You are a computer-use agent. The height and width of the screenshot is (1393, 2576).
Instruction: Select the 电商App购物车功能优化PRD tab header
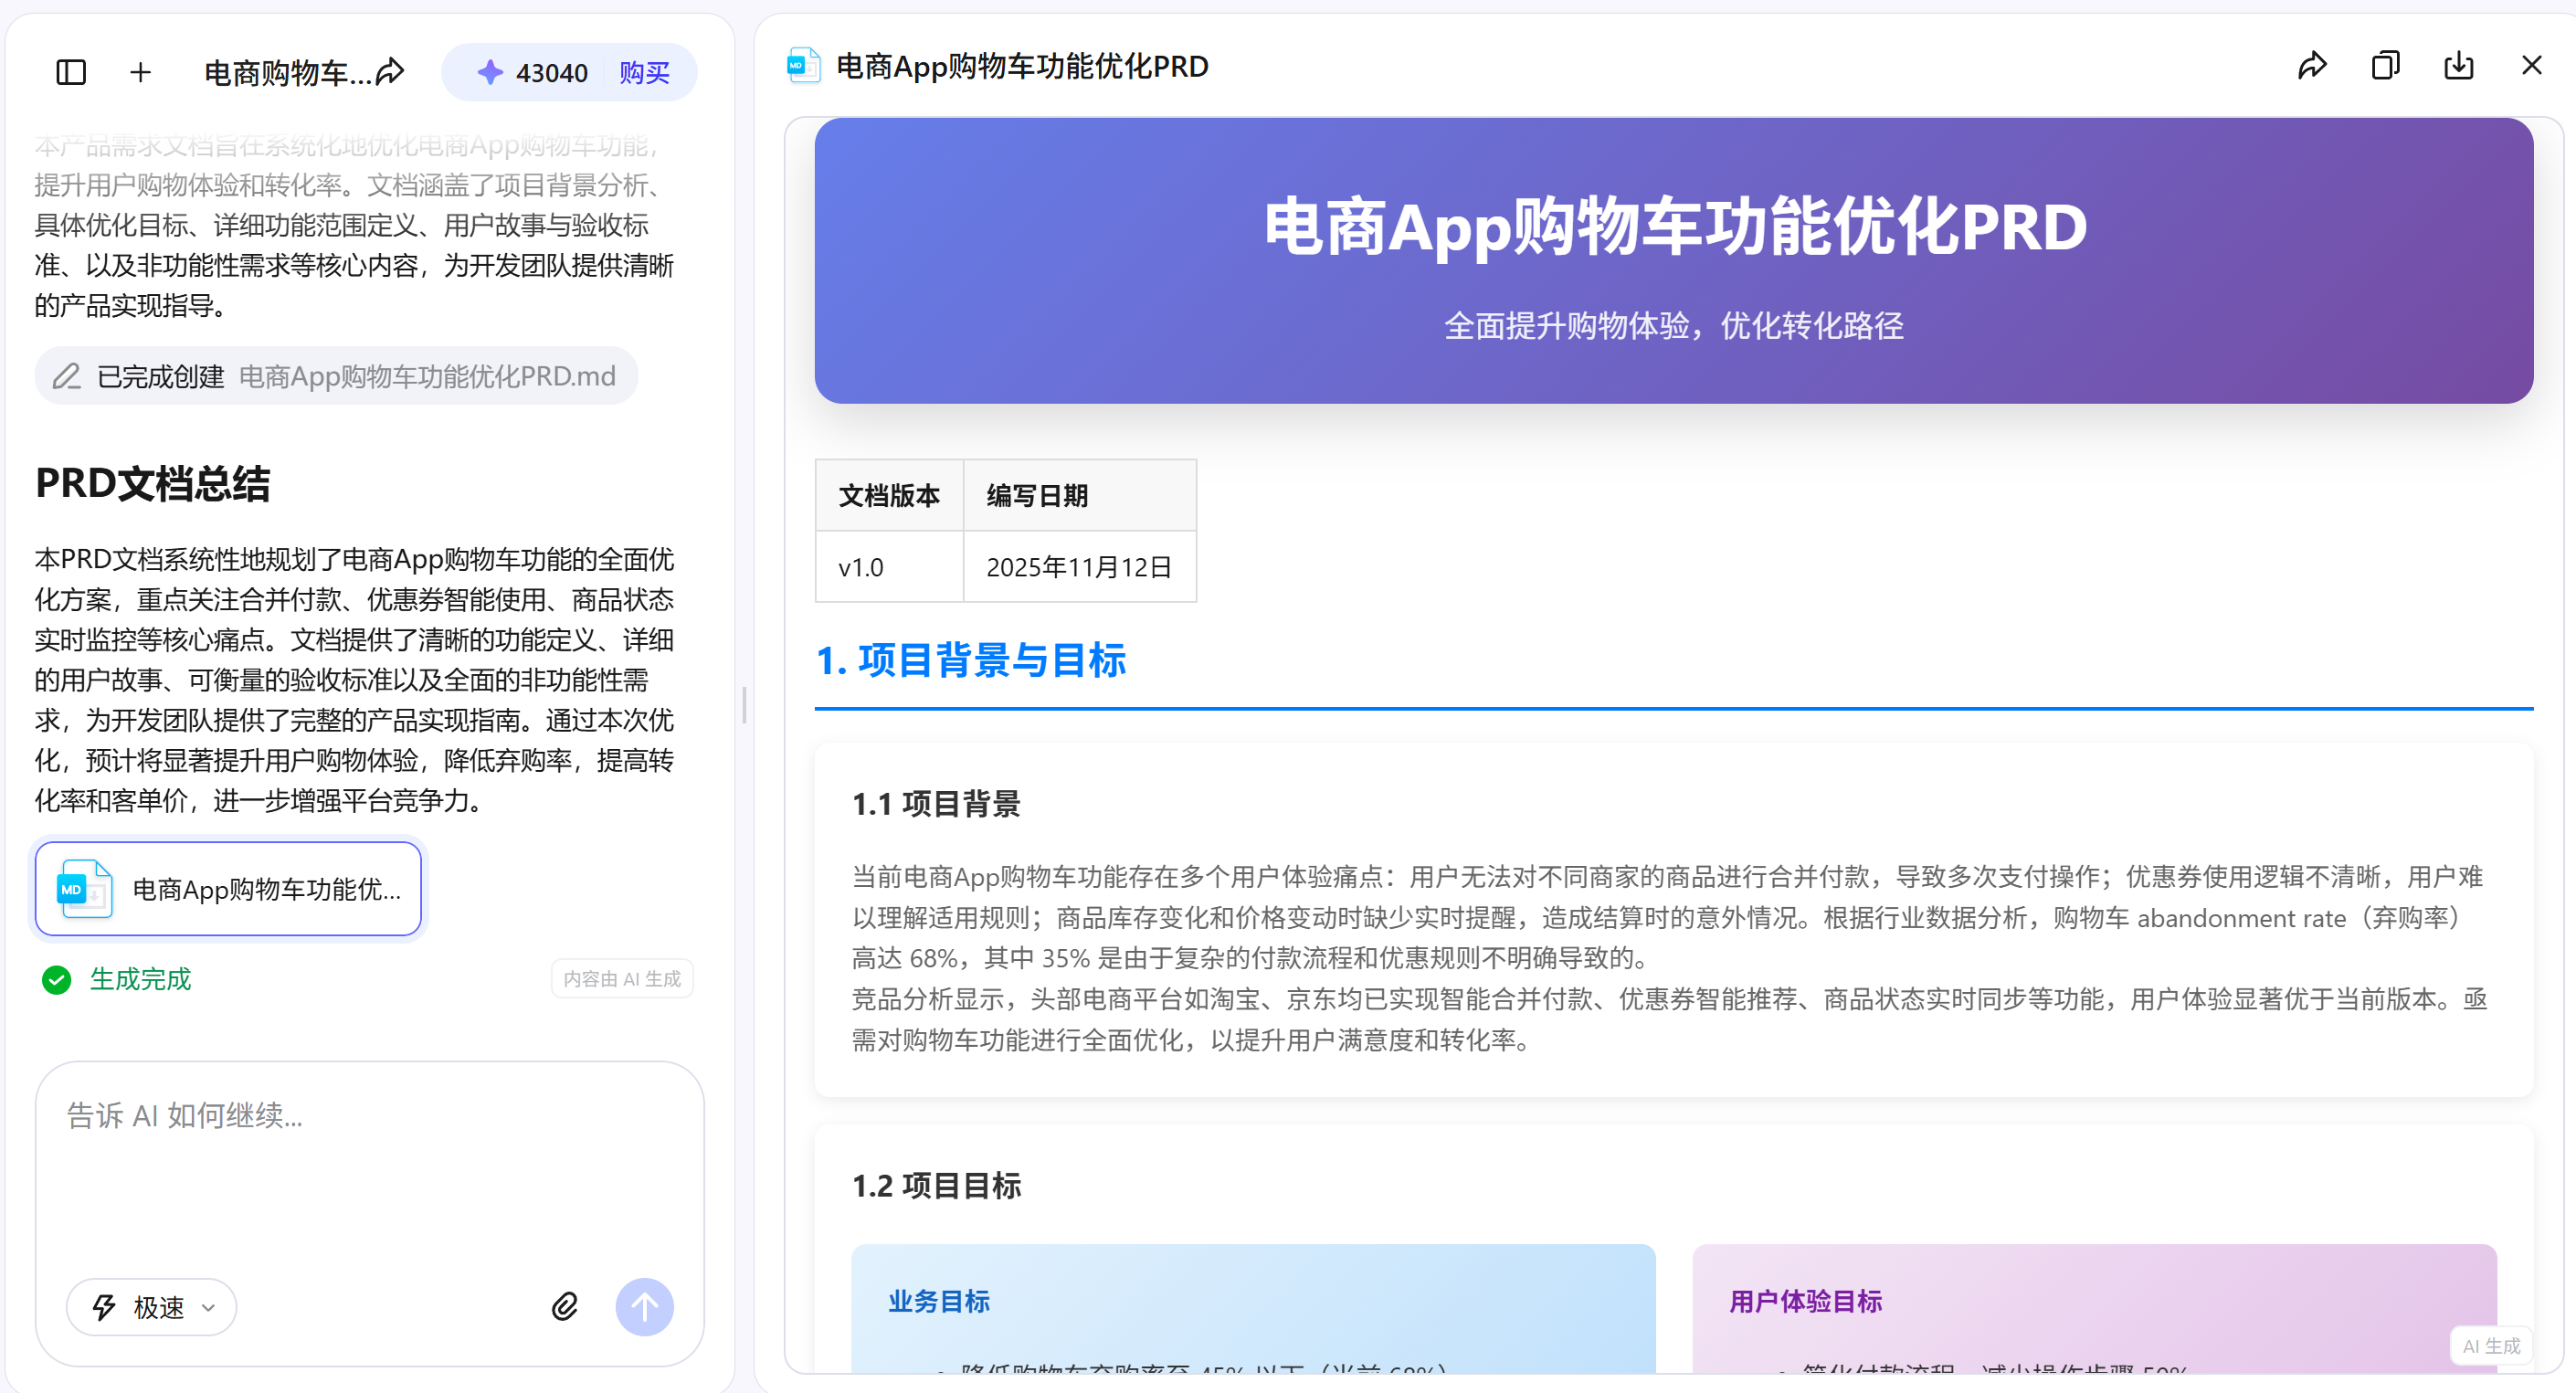1021,65
